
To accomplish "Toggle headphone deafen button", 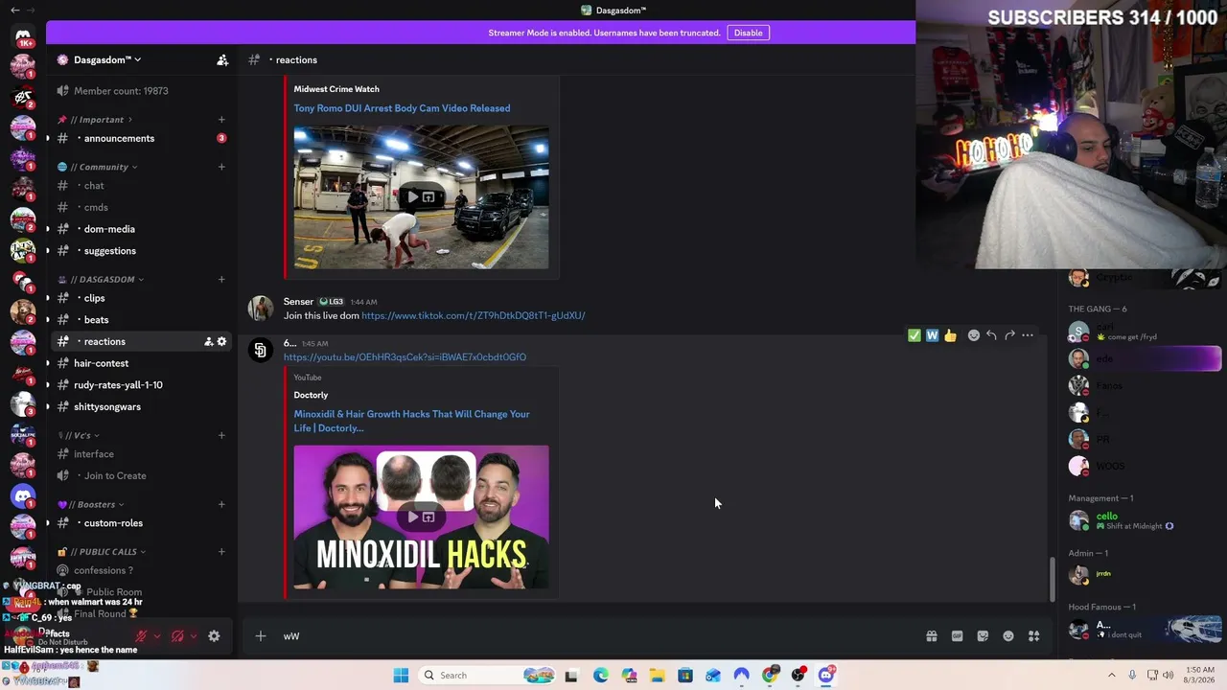I will click(177, 635).
